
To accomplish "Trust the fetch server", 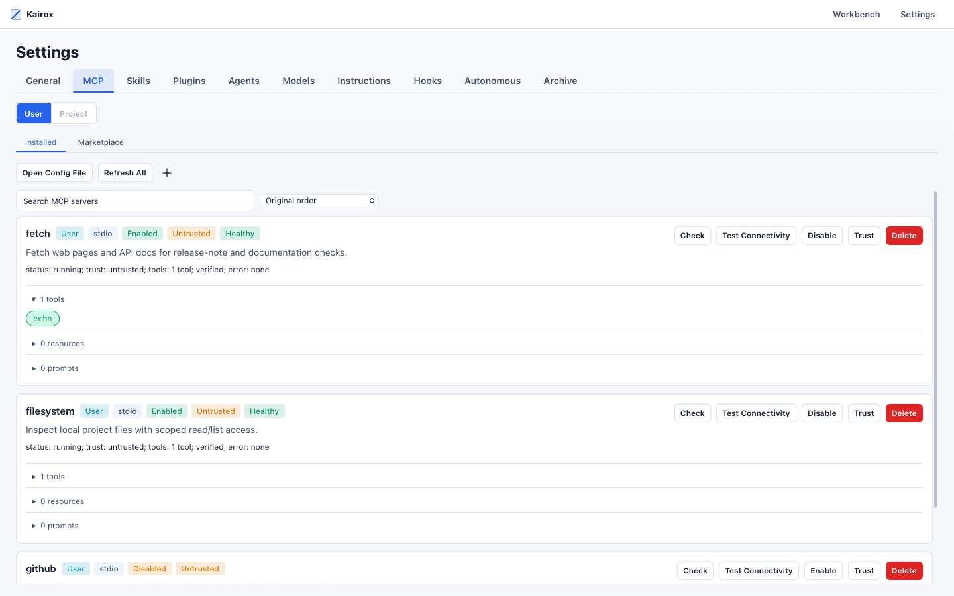I will point(864,236).
